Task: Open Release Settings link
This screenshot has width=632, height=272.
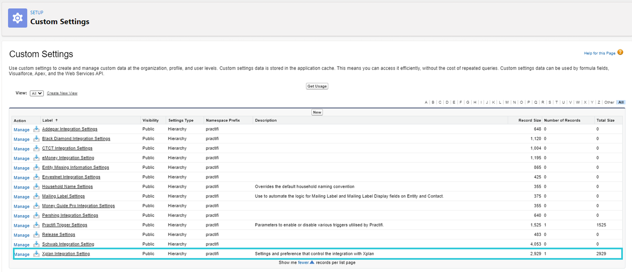Action: [59, 234]
